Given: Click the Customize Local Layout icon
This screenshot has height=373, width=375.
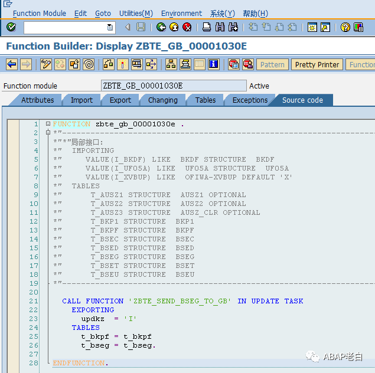Looking at the screenshot, I should (358, 27).
